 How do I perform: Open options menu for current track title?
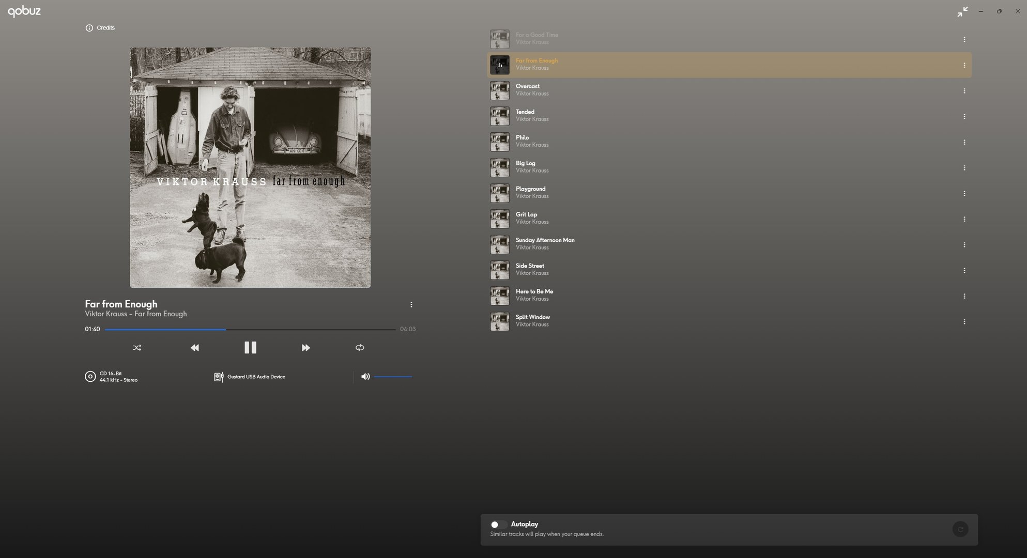coord(411,305)
